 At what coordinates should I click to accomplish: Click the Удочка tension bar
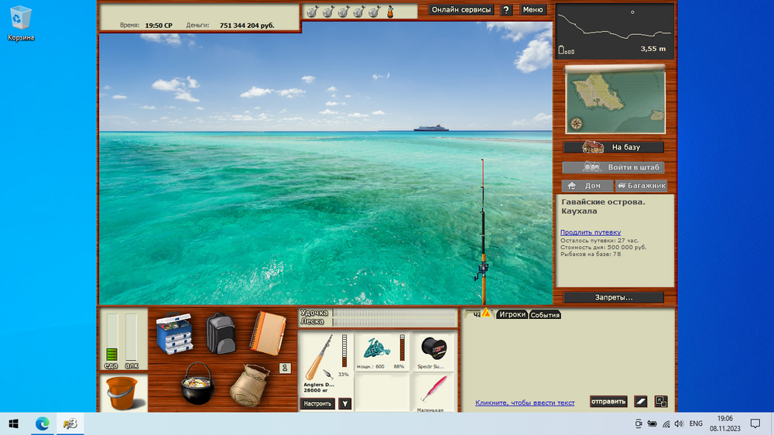click(x=395, y=313)
